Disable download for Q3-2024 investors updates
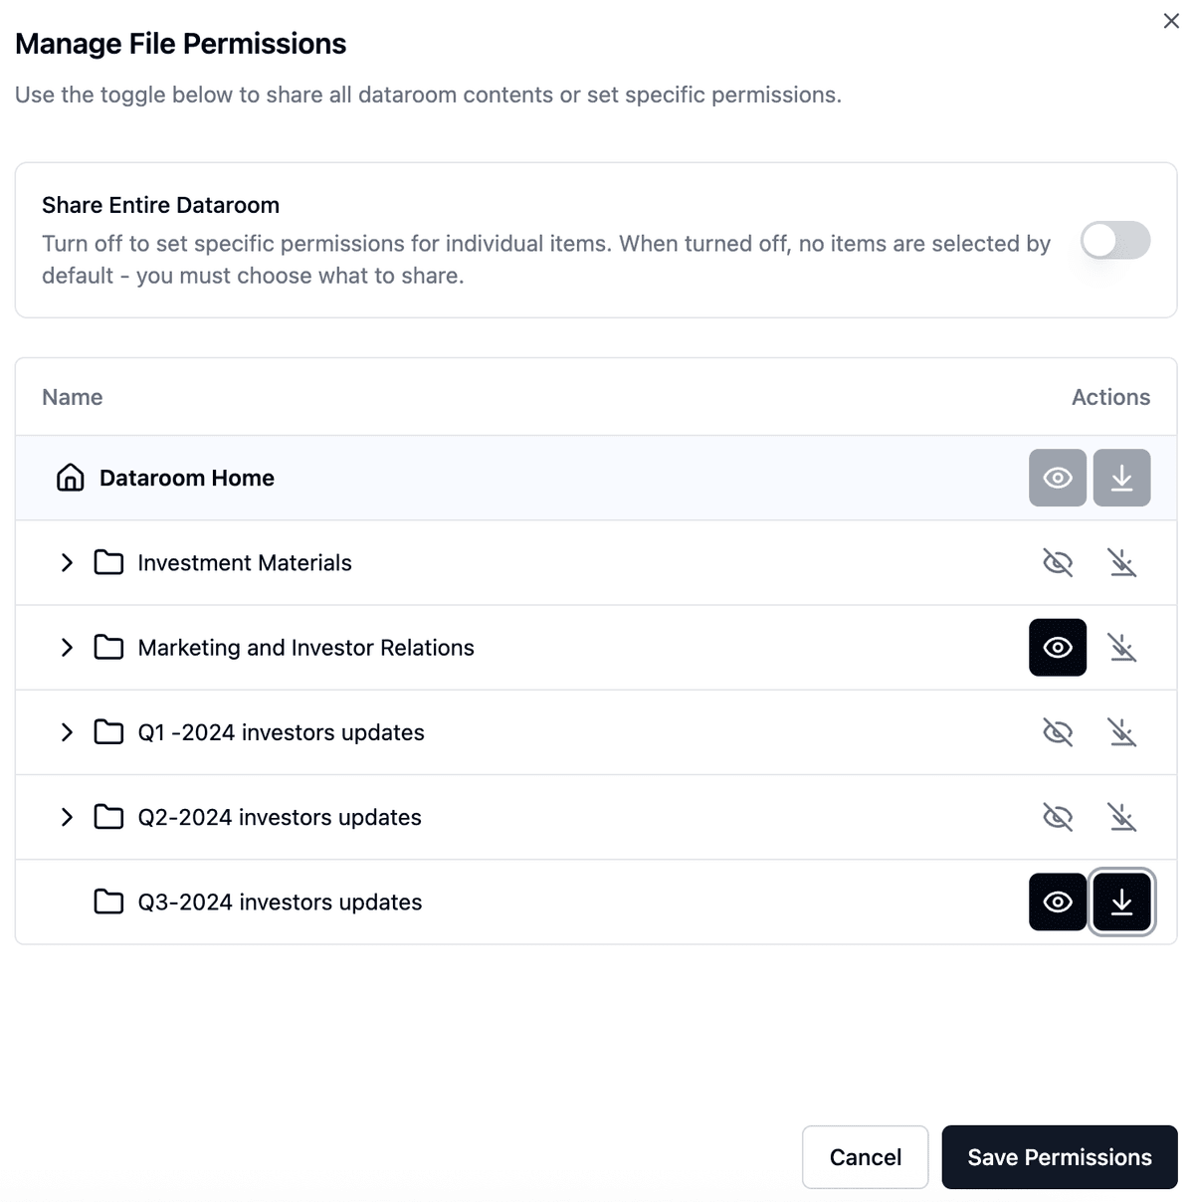Image resolution: width=1194 pixels, height=1202 pixels. click(x=1121, y=901)
